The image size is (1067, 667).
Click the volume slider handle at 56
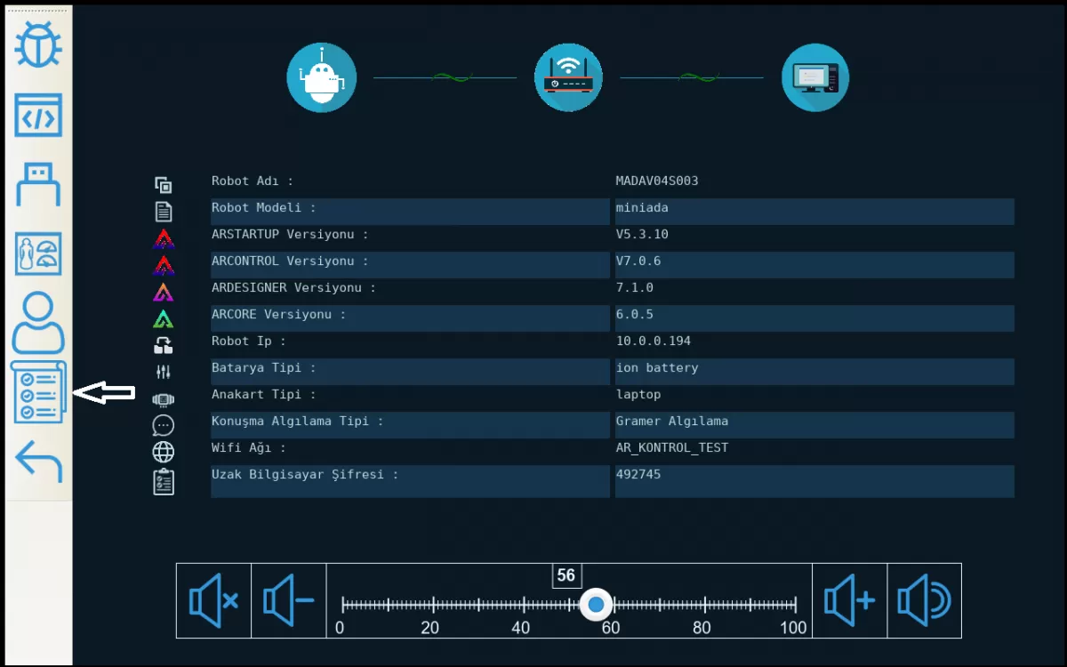tap(596, 605)
